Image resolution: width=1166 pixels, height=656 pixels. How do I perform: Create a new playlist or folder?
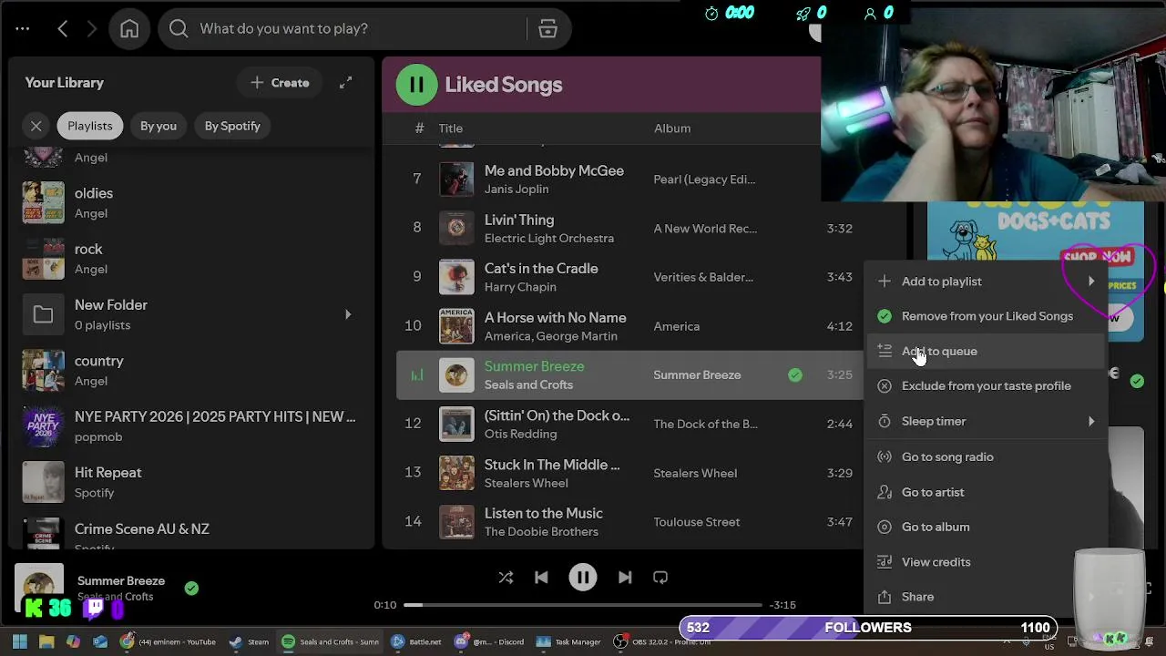(x=280, y=83)
